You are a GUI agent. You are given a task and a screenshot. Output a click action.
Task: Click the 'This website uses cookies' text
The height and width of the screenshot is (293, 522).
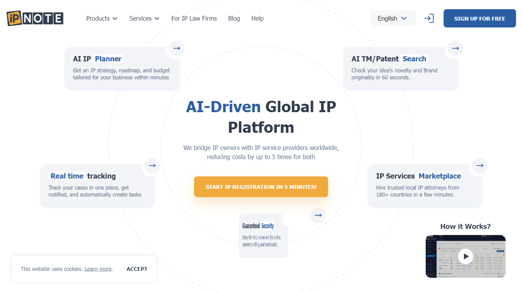point(52,269)
